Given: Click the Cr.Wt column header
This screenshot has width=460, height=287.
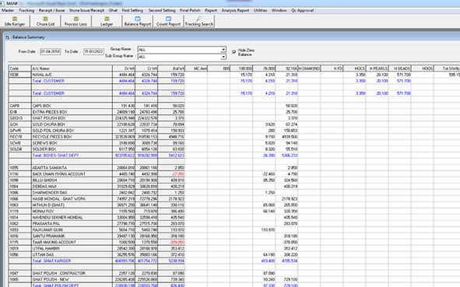Looking at the screenshot, I should click(x=146, y=68).
